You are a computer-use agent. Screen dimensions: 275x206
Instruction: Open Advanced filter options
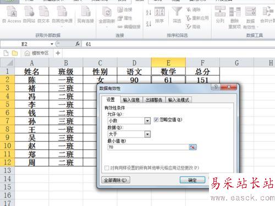point(193,27)
